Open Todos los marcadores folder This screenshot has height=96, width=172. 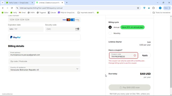[x=162, y=13]
